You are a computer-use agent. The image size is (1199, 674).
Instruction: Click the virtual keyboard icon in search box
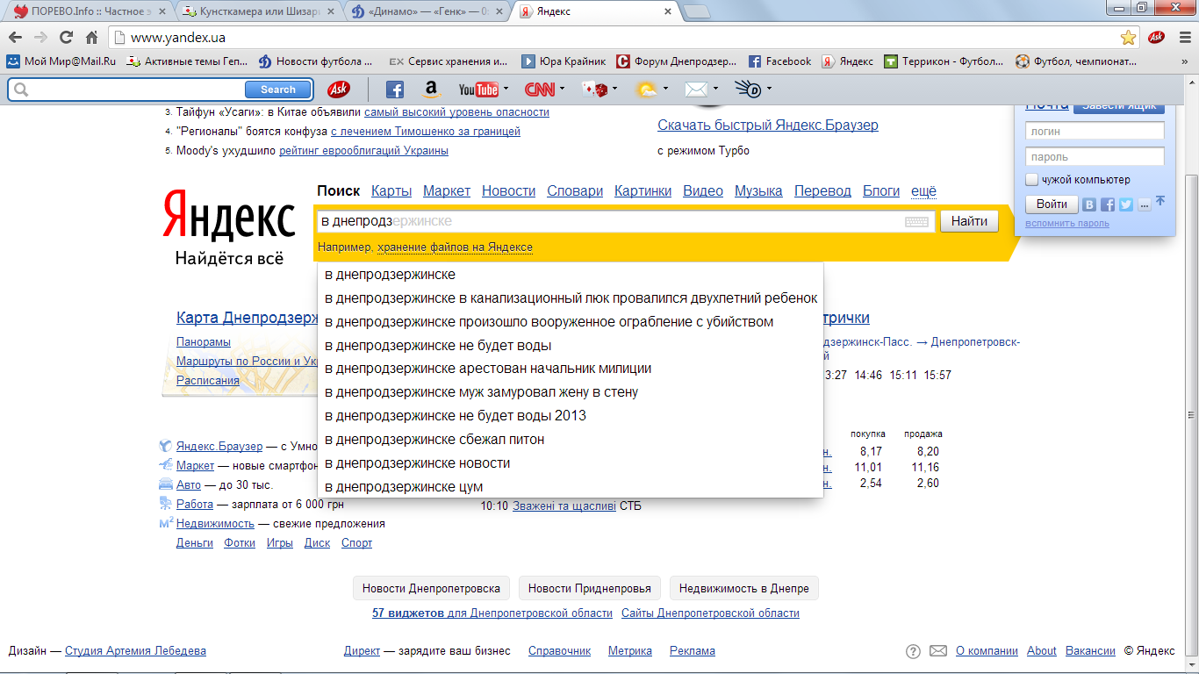point(916,222)
